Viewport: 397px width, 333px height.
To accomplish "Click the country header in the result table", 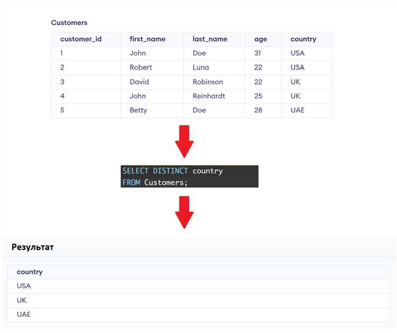I will [x=30, y=272].
